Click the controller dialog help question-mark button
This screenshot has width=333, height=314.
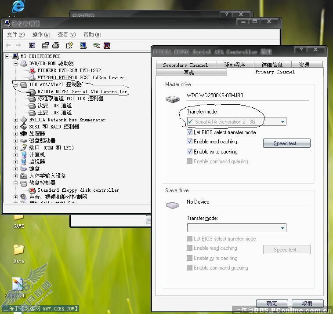(x=301, y=50)
